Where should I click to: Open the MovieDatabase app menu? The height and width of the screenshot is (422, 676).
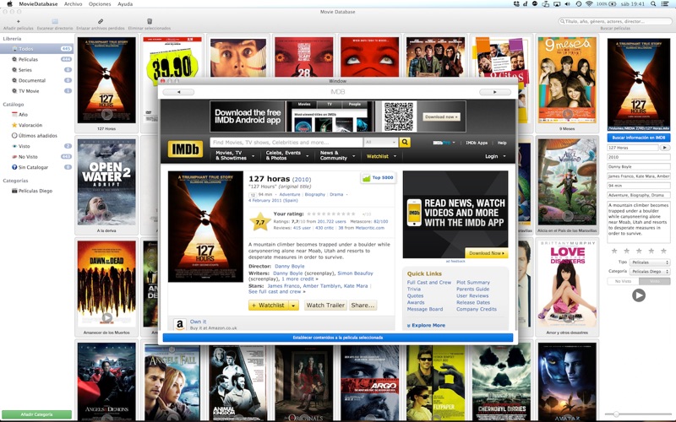pyautogui.click(x=38, y=4)
